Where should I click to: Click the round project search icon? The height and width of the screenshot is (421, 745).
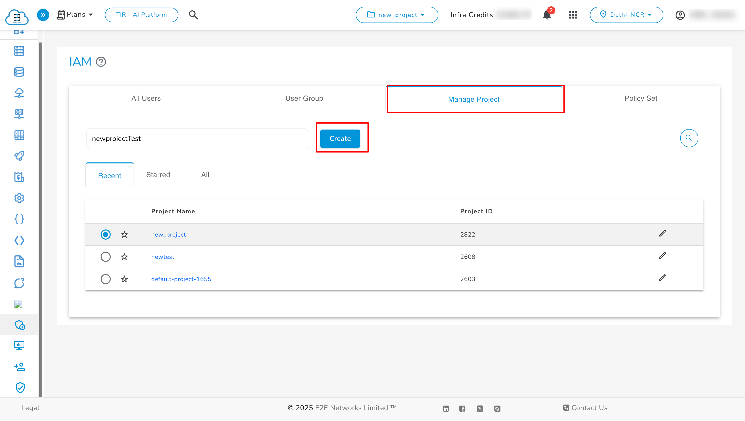click(689, 138)
